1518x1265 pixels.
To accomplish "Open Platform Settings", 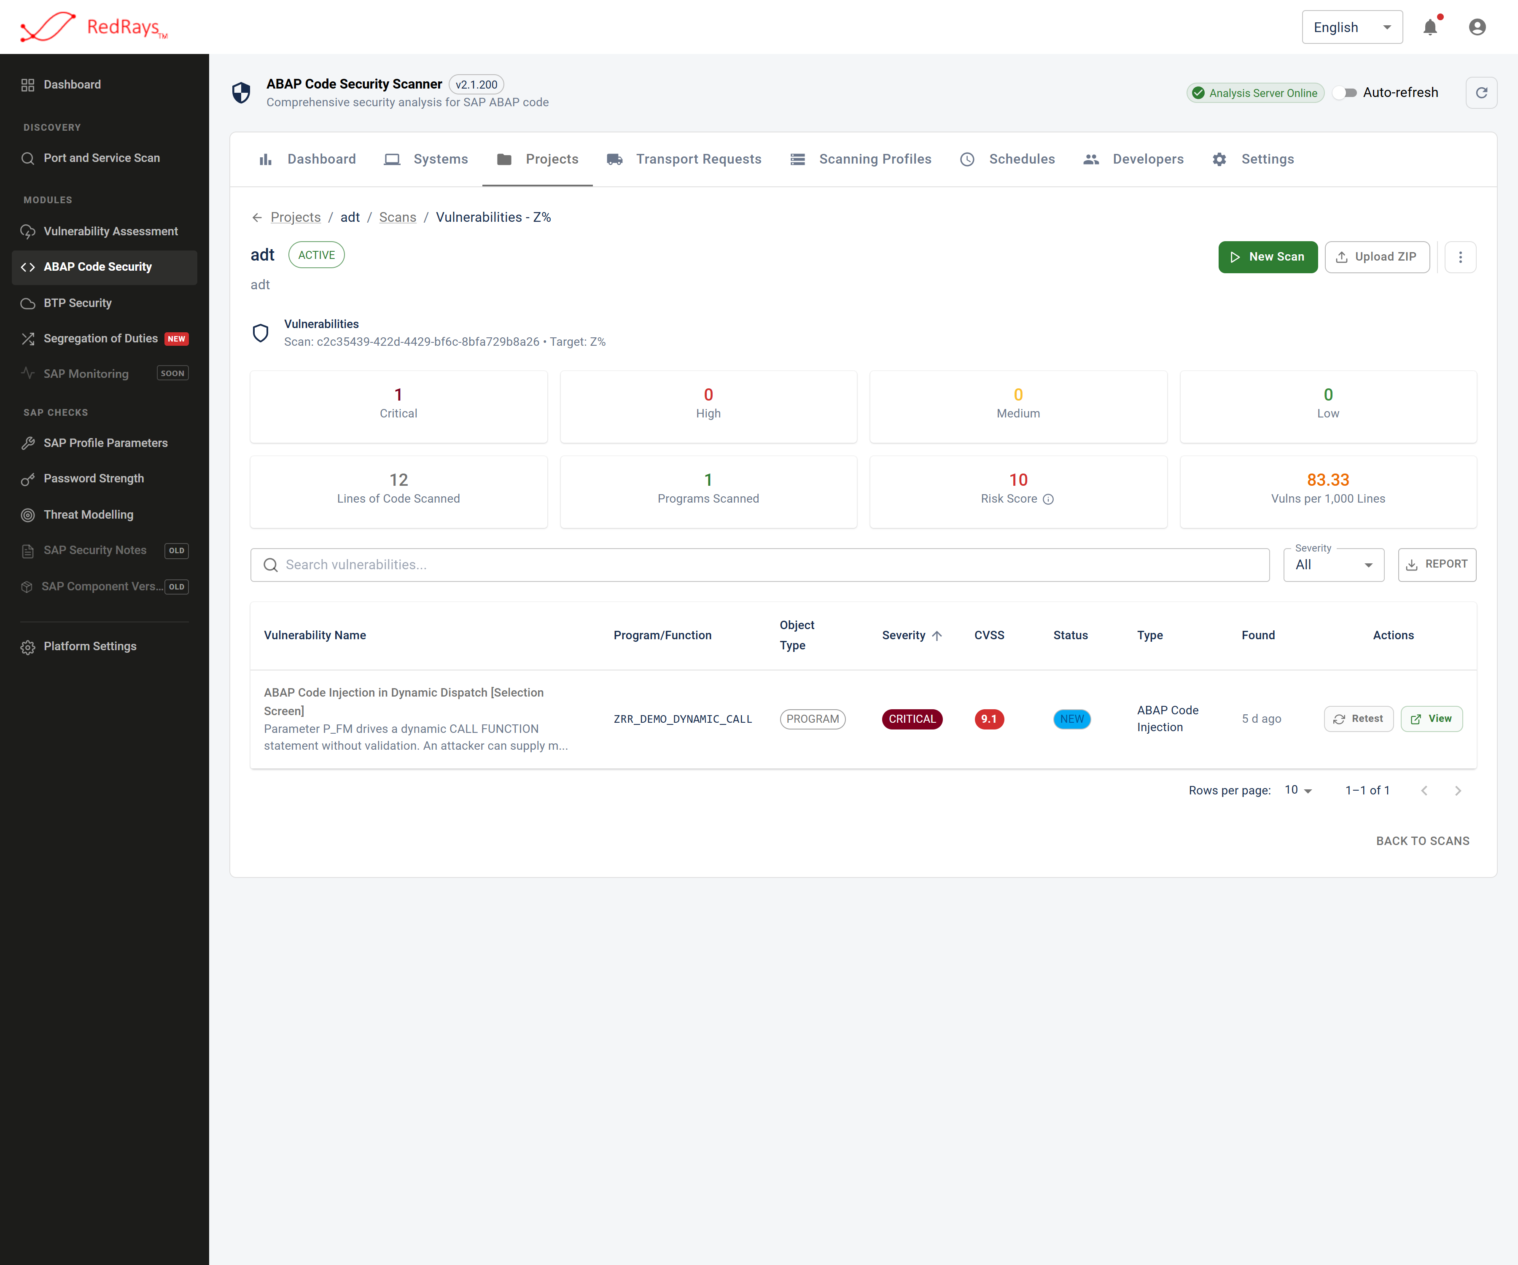I will coord(105,646).
